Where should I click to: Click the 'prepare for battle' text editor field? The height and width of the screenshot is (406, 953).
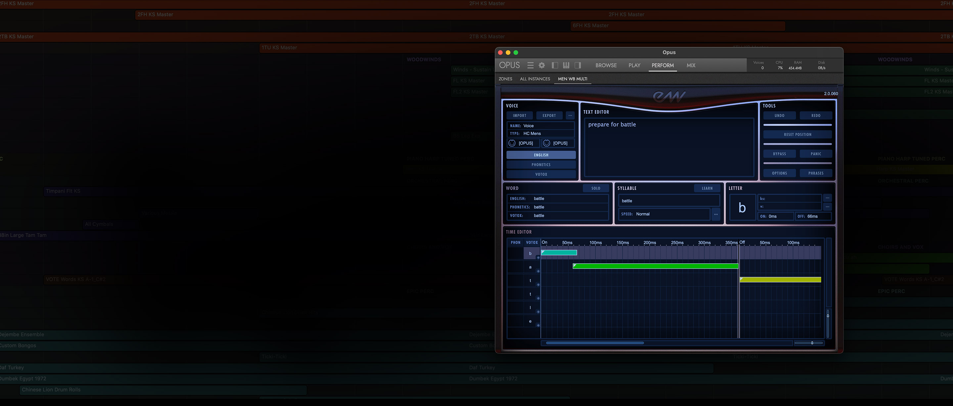pos(668,147)
